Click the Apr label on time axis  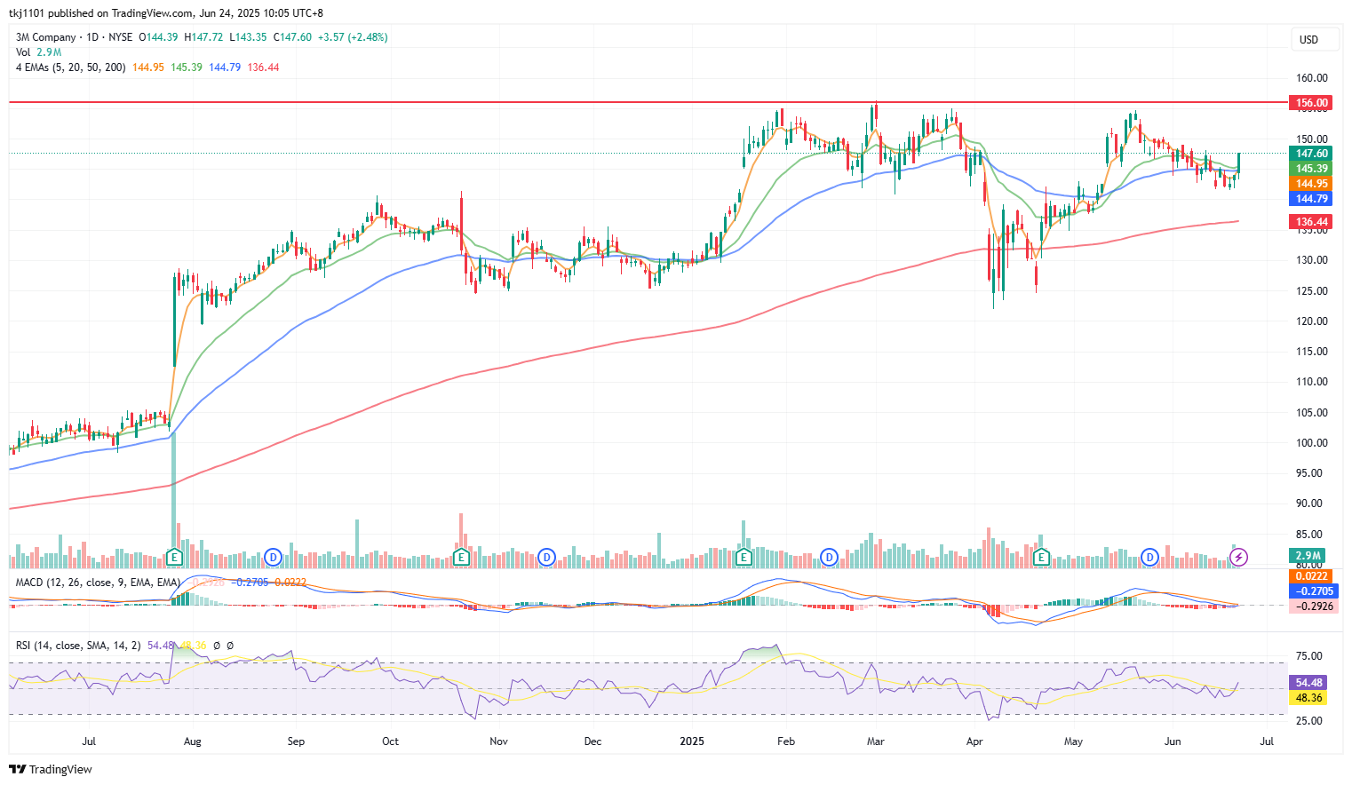[974, 741]
